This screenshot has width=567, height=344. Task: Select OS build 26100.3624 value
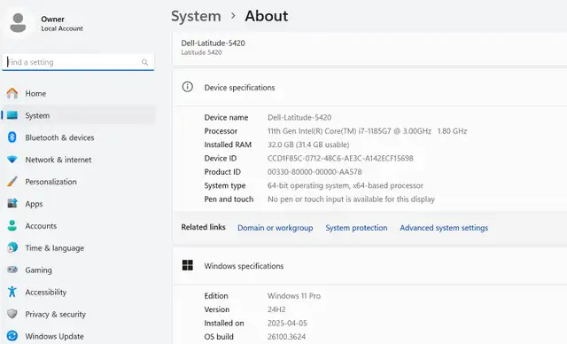[286, 337]
